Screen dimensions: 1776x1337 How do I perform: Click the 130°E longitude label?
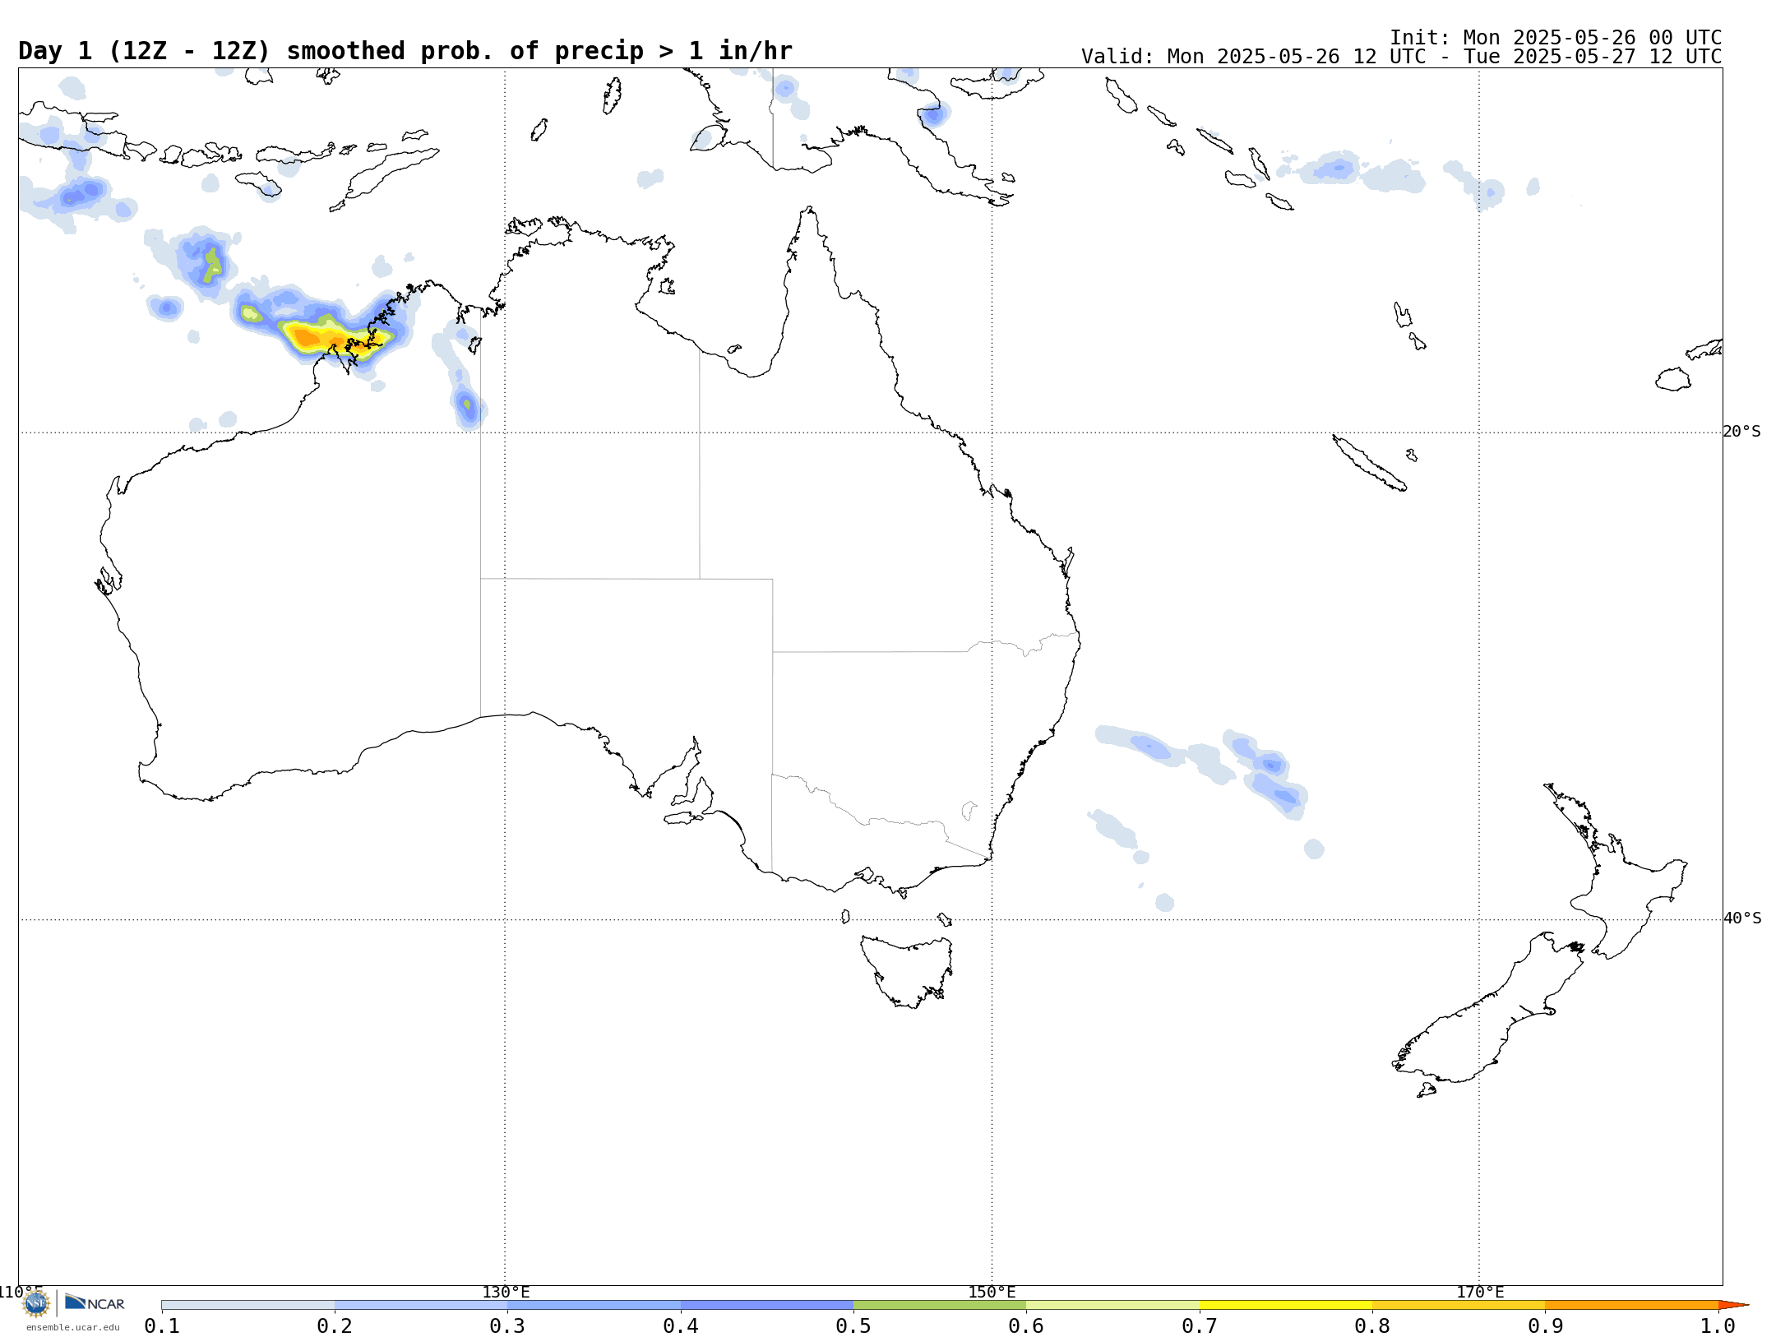tap(506, 1292)
